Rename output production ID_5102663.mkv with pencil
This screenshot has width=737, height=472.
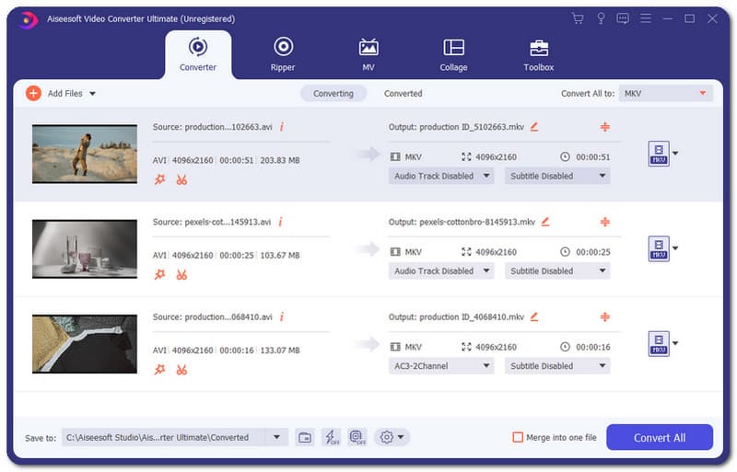click(534, 126)
